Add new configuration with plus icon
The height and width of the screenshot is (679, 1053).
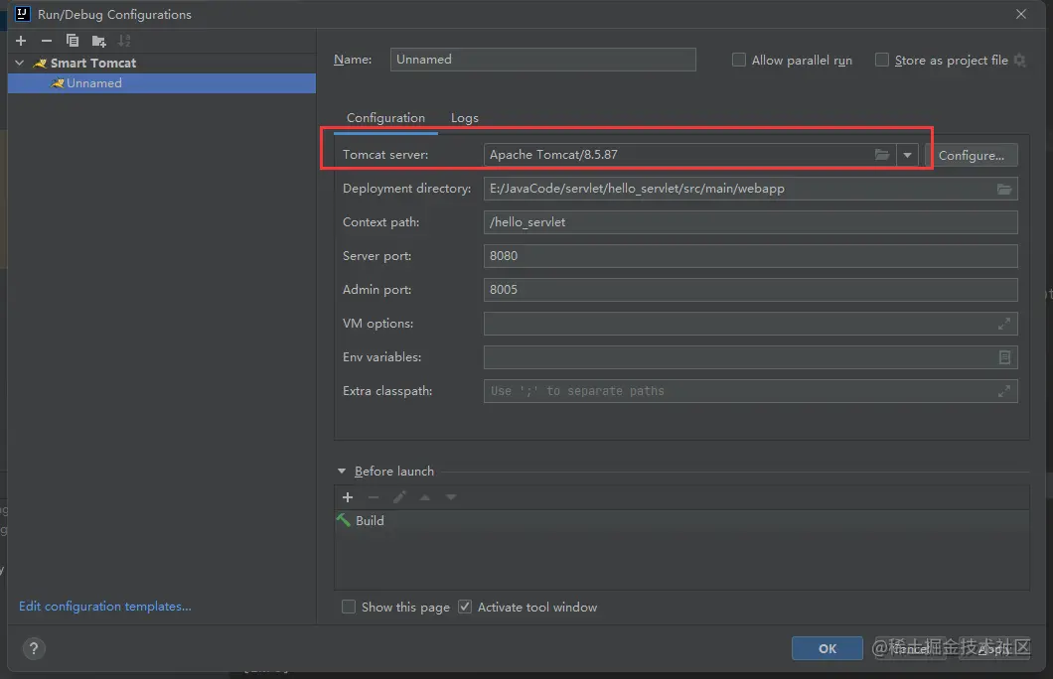[21, 41]
